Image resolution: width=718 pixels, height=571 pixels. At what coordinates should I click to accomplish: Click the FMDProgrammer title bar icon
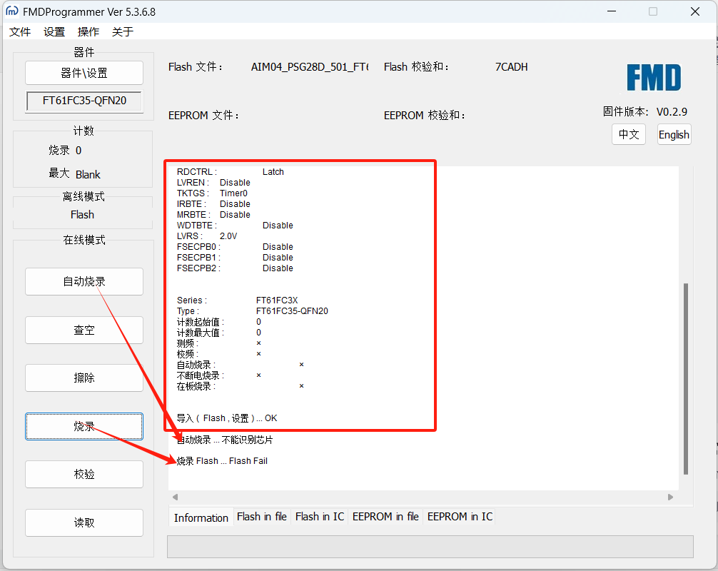[x=12, y=11]
